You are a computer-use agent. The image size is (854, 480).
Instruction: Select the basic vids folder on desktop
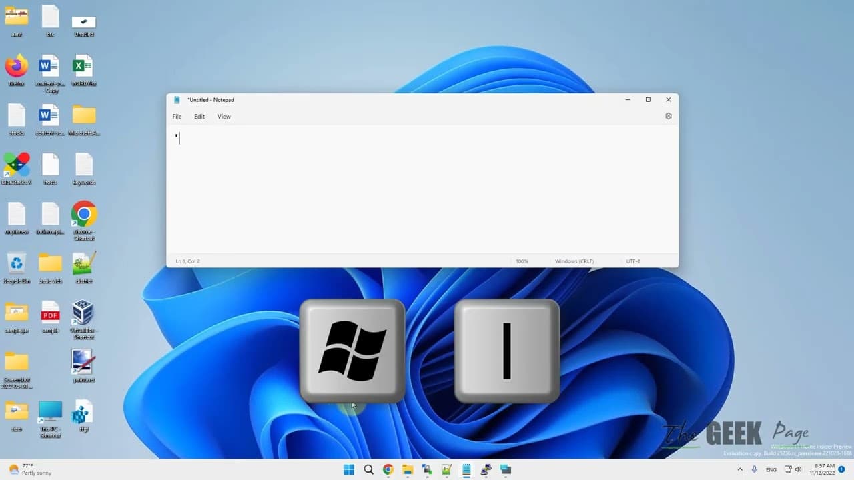[50, 267]
